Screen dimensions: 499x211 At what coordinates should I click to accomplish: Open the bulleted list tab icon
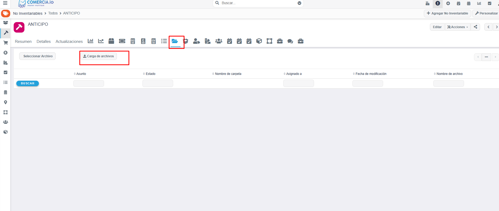164,41
